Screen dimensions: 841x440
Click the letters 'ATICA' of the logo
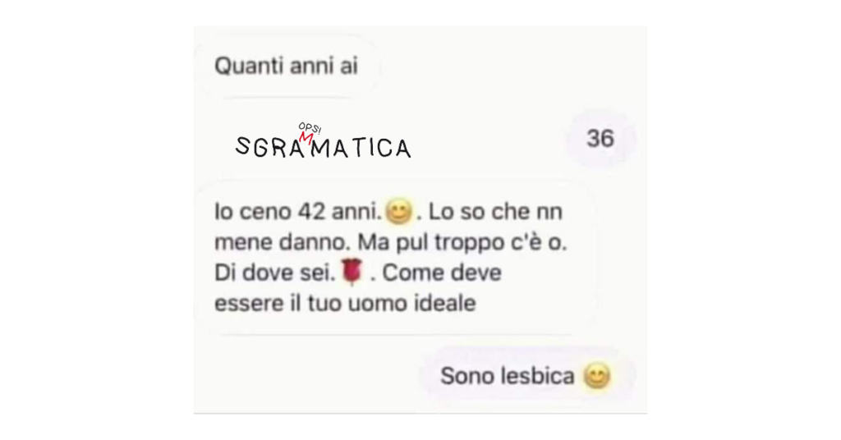point(371,148)
